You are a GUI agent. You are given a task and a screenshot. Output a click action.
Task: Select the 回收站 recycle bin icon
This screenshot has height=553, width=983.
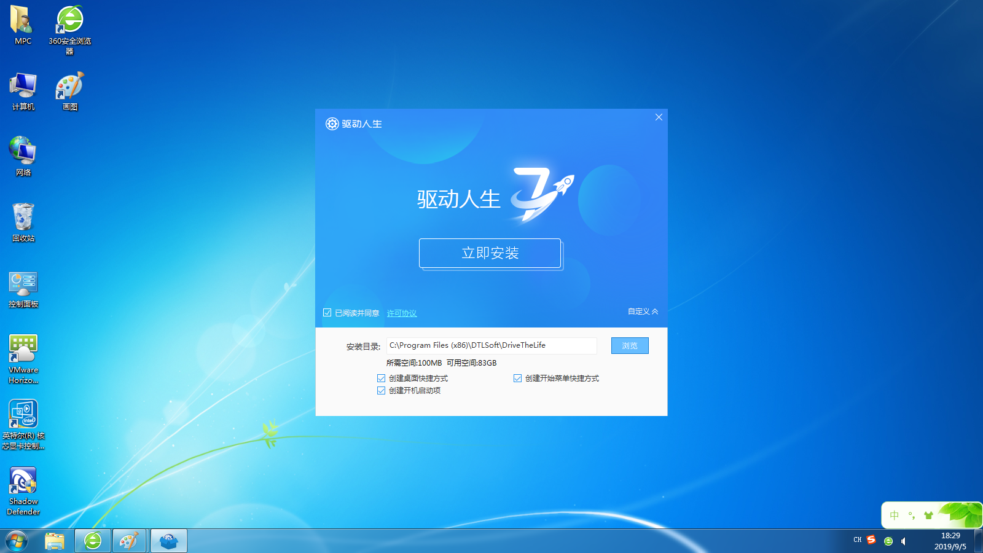(23, 222)
